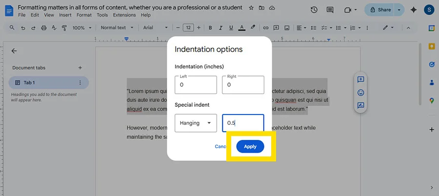Screen dimensions: 439x196
Task: Click the Cancel button in Indentation options
Action: (x=220, y=146)
